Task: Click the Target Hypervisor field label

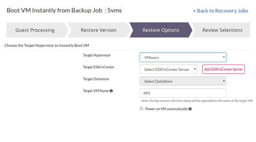Action: pos(97,55)
